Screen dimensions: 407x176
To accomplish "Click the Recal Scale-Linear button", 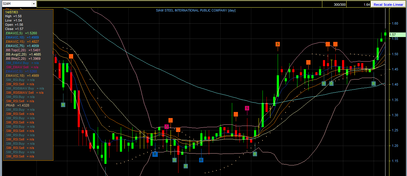I will 388,5.
